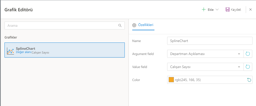
Task: Focus the Arama search field
Action: tap(61, 25)
